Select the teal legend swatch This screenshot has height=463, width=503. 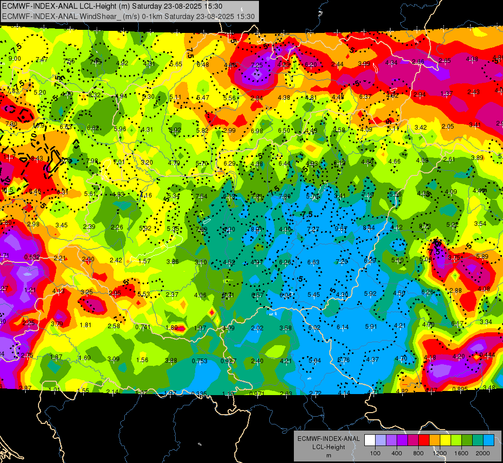pyautogui.click(x=477, y=440)
